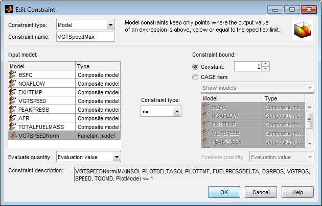The width and height of the screenshot is (322, 206).
Task: Click the TOTALFUELMASS model row icon
Action: point(13,127)
